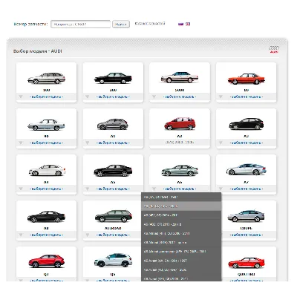Click white Audi Q5 SUV image
The height and width of the screenshot is (297, 297).
pos(113,260)
